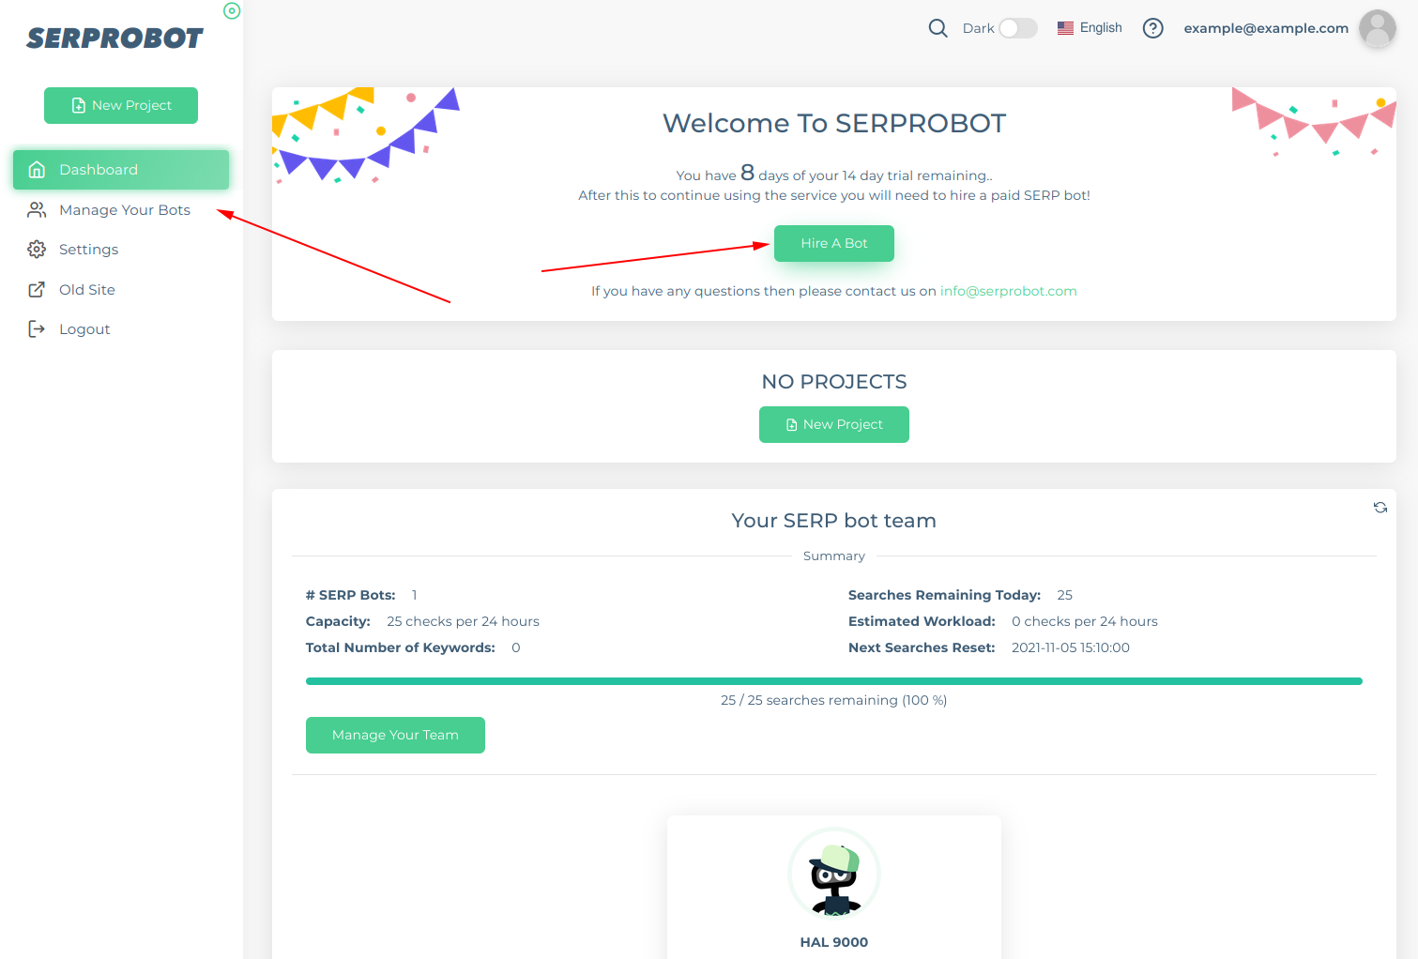The image size is (1418, 959).
Task: Click the Dashboard home icon
Action: click(x=37, y=170)
